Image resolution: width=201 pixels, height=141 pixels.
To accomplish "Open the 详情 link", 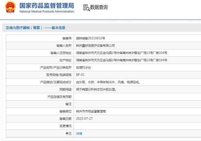I will [x=79, y=134].
